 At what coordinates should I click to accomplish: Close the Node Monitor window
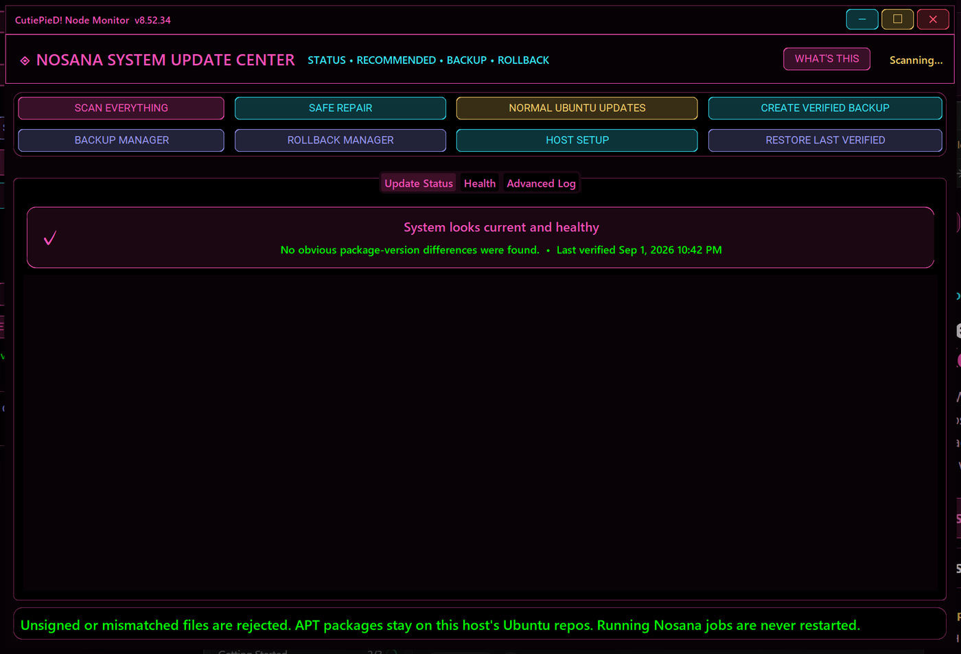tap(933, 19)
